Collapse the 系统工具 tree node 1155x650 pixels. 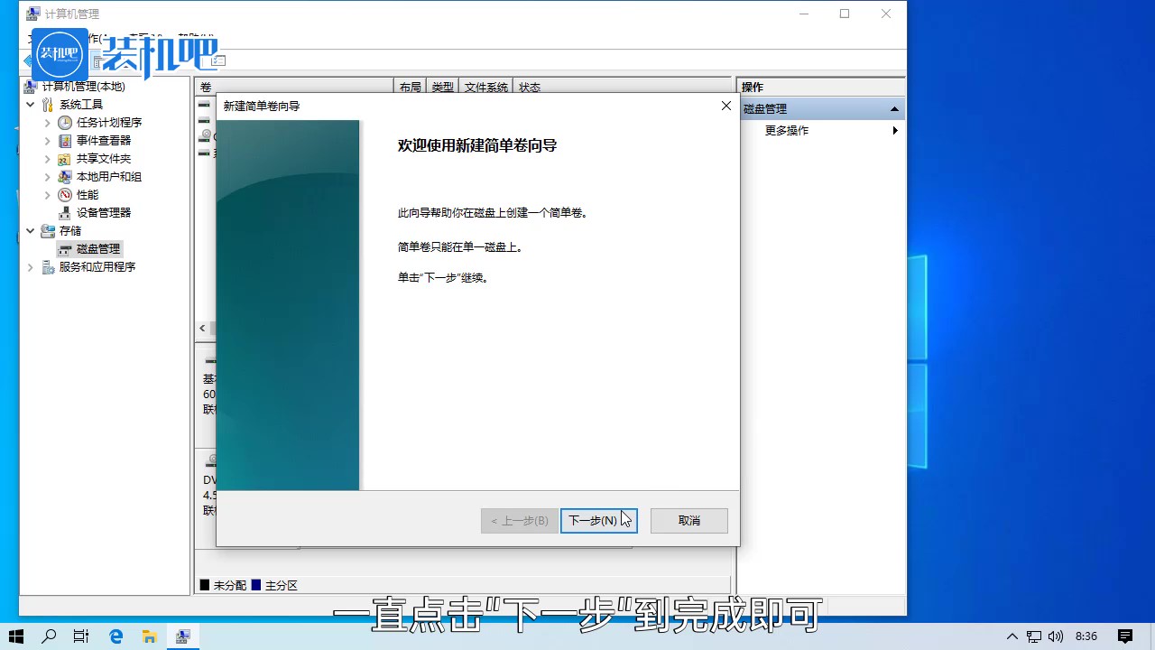pos(30,104)
